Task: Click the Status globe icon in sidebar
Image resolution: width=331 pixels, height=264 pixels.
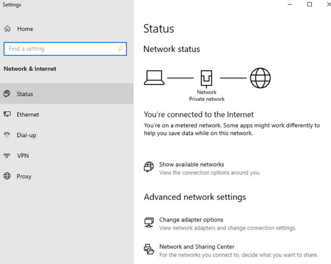Action: click(x=7, y=94)
